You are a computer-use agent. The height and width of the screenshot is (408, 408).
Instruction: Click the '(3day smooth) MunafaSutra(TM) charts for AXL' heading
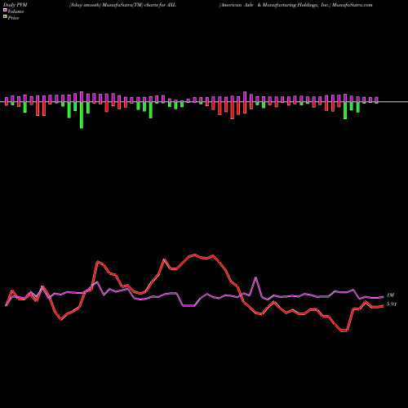click(122, 5)
